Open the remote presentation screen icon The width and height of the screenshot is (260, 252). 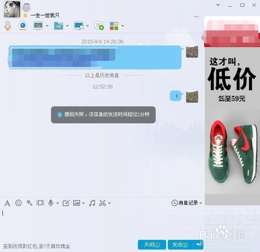coord(38,26)
